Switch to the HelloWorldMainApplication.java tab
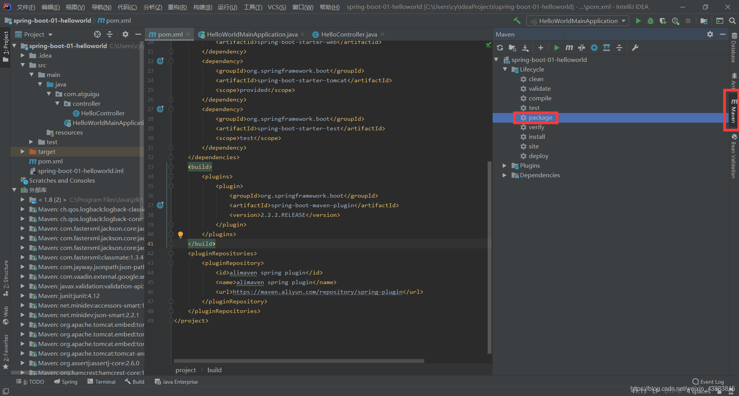 (x=252, y=34)
